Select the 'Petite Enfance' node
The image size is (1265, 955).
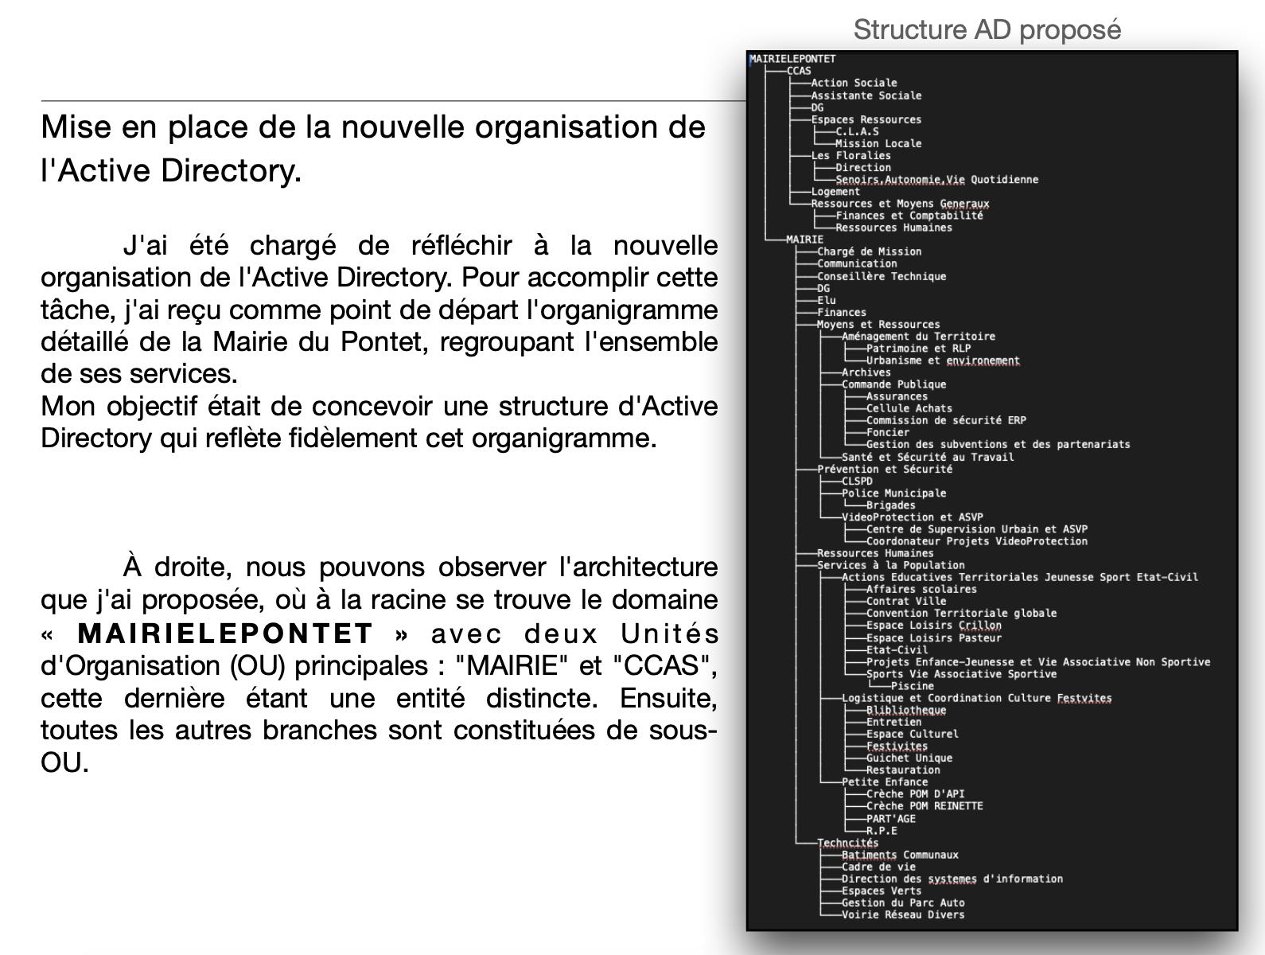click(x=885, y=782)
